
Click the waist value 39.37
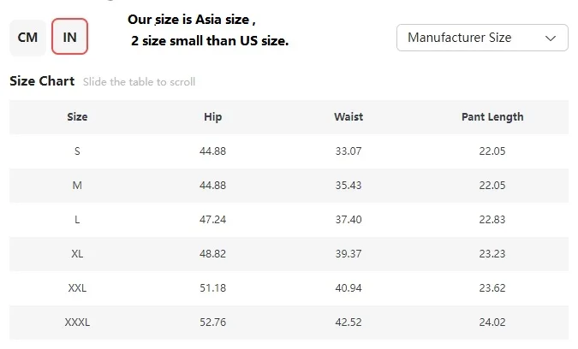349,254
